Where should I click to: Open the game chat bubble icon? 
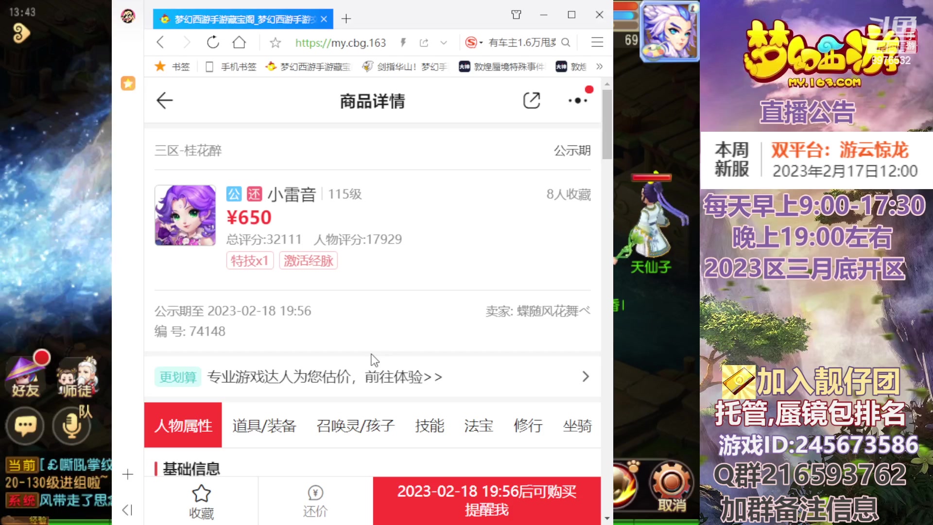pos(25,426)
